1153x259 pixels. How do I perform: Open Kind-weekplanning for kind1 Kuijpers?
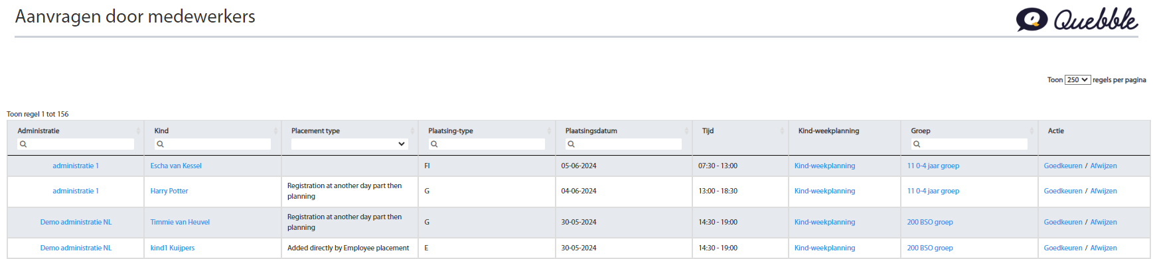point(824,248)
